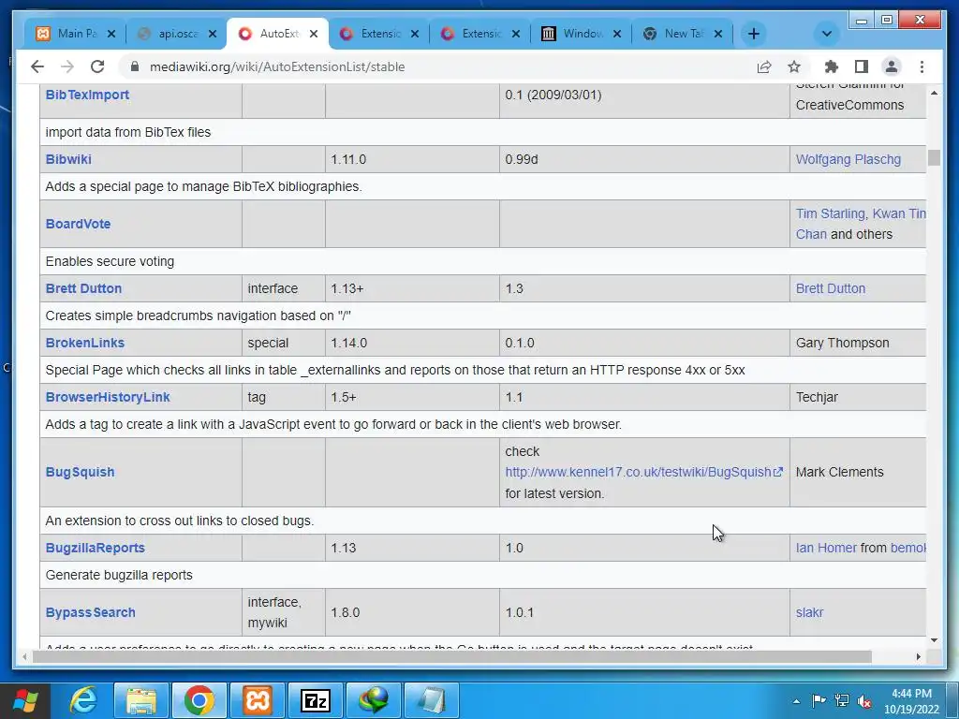Open the network tray icon
This screenshot has height=719, width=959.
coord(842,700)
